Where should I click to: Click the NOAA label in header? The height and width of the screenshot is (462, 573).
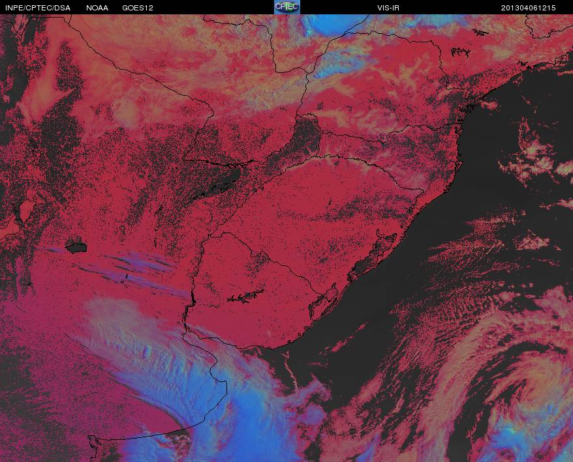[x=97, y=8]
